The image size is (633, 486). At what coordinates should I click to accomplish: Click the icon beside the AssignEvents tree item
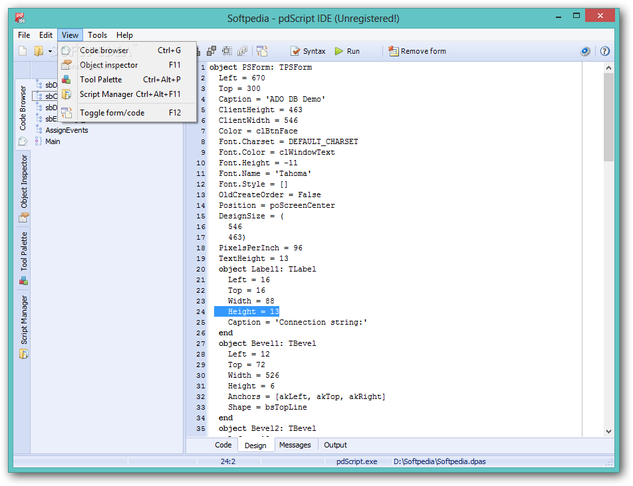39,129
